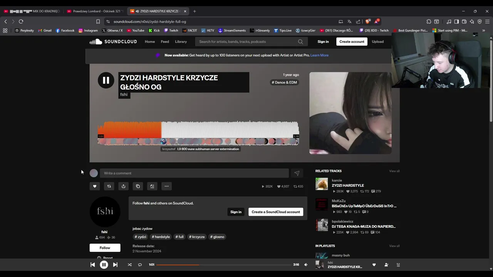
Task: Click Create a SoundCloud account button
Action: (276, 212)
